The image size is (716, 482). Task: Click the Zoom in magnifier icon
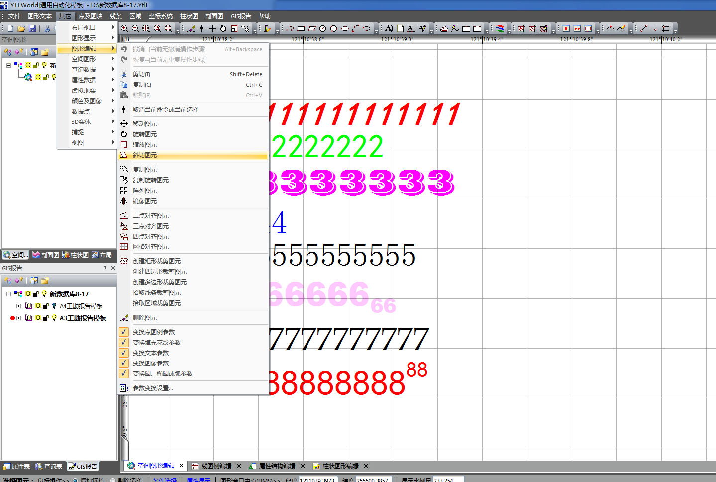124,28
